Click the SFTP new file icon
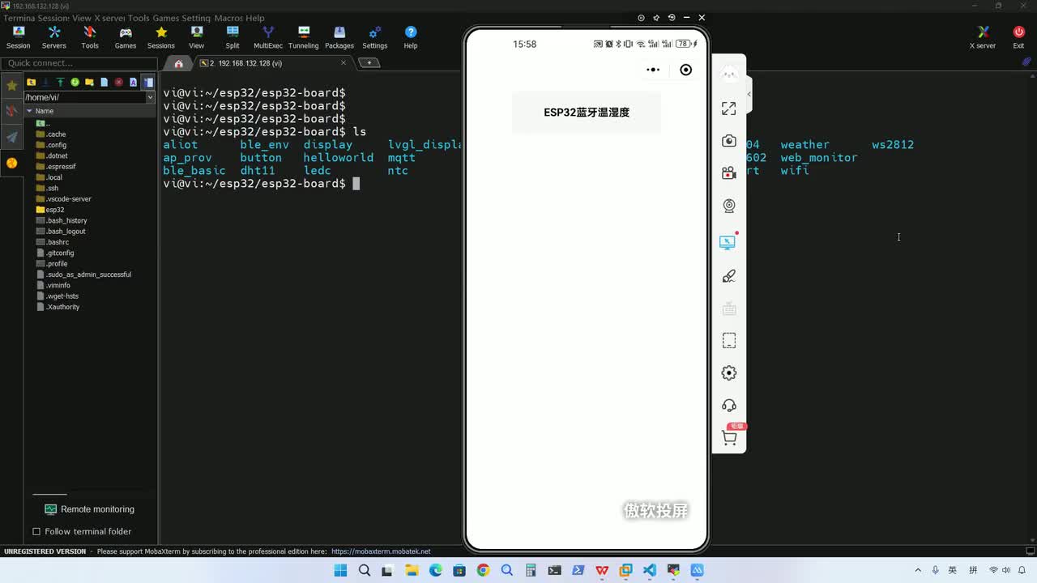Viewport: 1037px width, 583px height. point(104,82)
